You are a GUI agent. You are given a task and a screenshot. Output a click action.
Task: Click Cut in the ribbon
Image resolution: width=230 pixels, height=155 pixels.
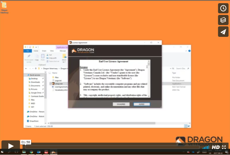coord(49,55)
